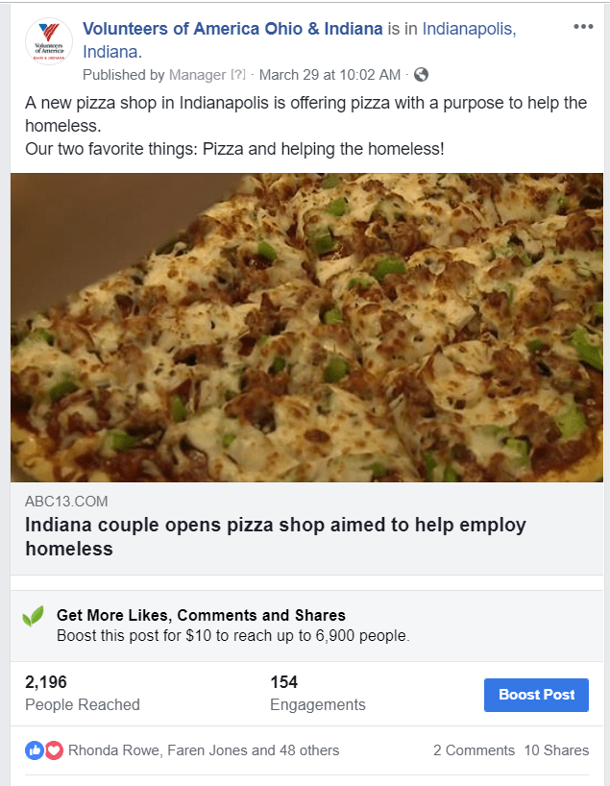Click Get More Likes, Comments and Shares
610x786 pixels.
[x=201, y=616]
